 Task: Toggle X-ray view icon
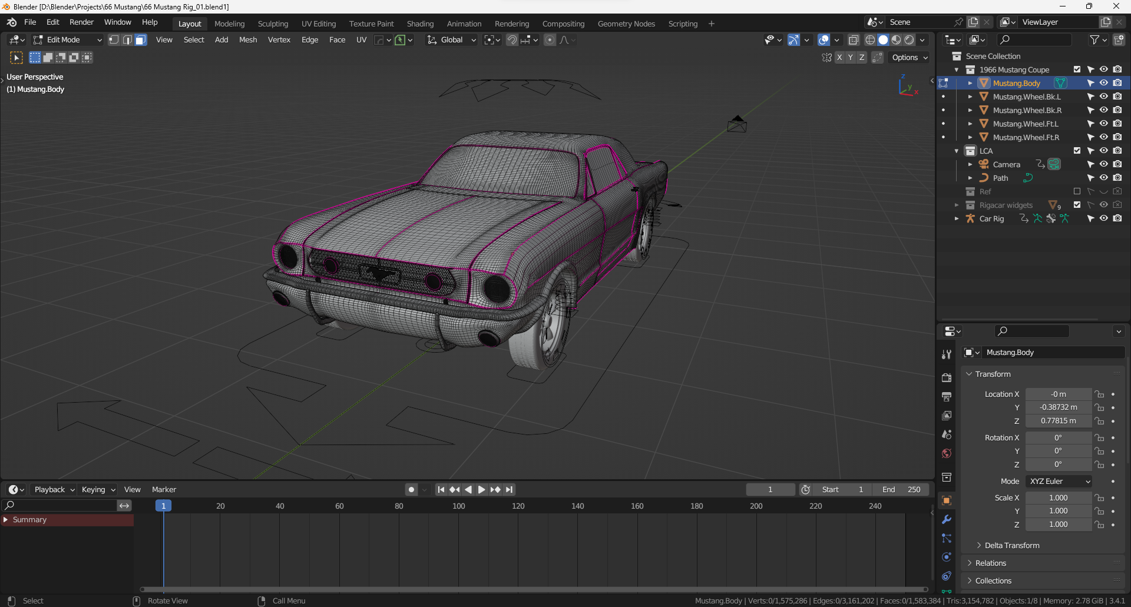coord(854,40)
